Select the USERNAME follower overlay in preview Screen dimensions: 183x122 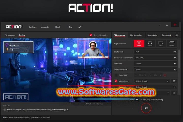19,47
